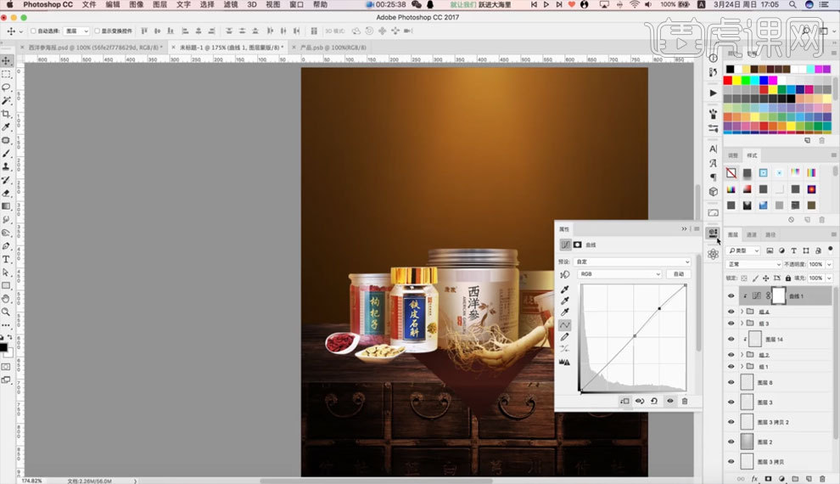The image size is (840, 484).
Task: Reset the Curves adjustment to defaults
Action: click(x=654, y=401)
